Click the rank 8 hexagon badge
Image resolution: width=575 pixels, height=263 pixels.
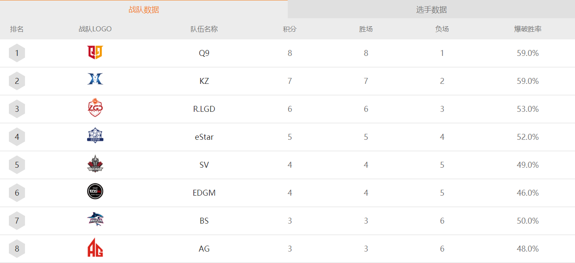pos(17,249)
